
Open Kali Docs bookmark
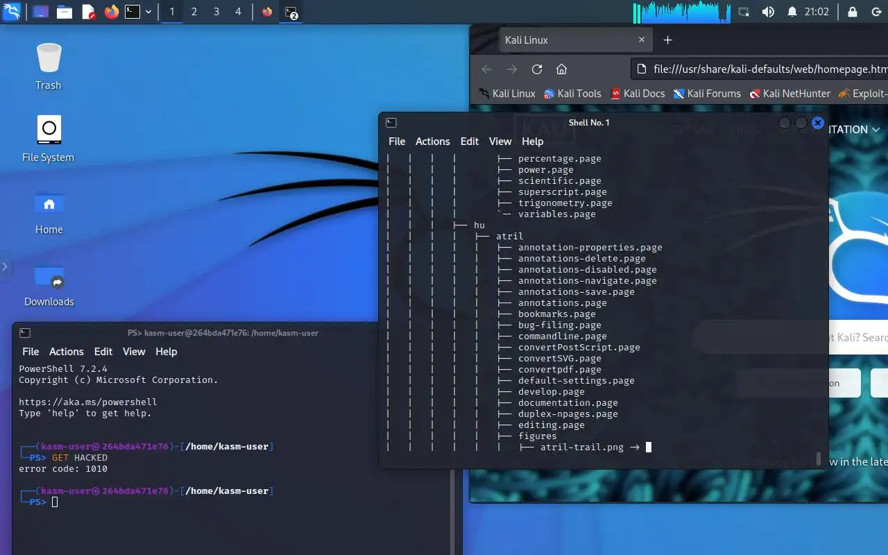(638, 93)
